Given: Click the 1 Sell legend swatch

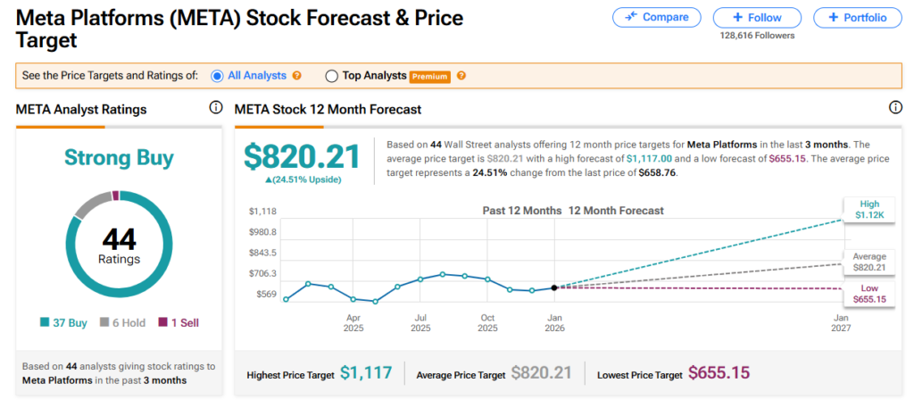Looking at the screenshot, I should [x=162, y=323].
